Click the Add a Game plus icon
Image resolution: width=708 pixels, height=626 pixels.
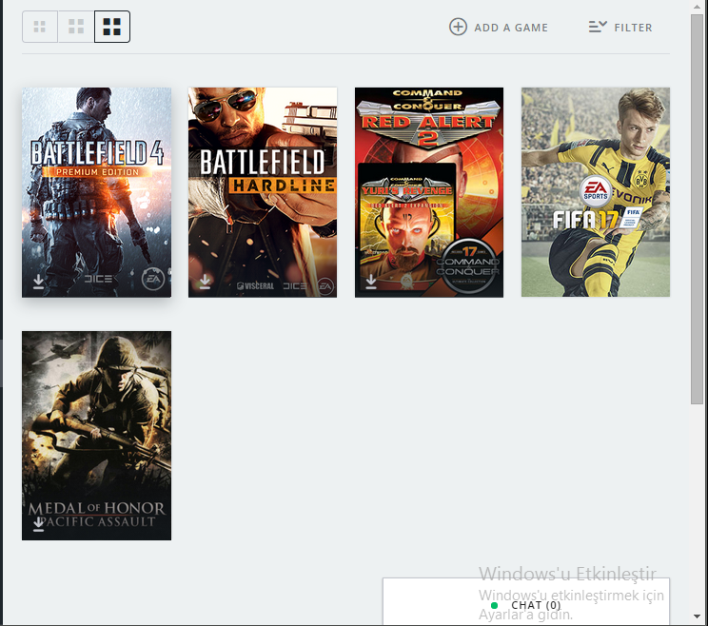[x=458, y=27]
